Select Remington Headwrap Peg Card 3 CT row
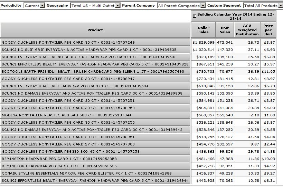283x187 pixels. (x=59, y=166)
